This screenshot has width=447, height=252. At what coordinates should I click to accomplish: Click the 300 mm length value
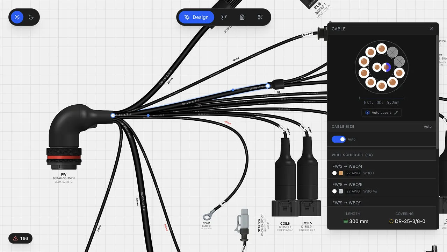(359, 221)
